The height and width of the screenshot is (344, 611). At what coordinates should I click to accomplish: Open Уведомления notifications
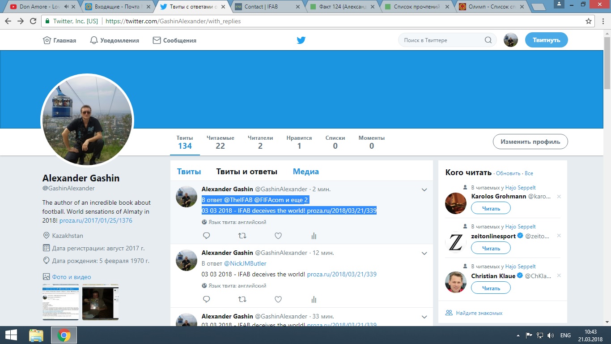(115, 40)
